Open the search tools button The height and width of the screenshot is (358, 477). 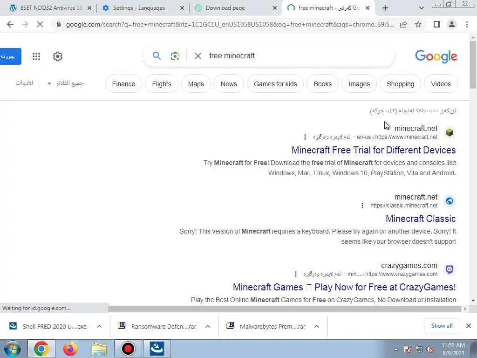coord(24,83)
